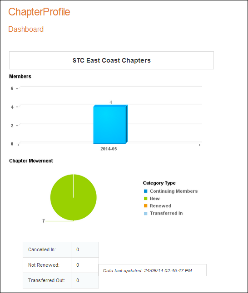The width and height of the screenshot is (248, 293).
Task: Click the STC East Coast Chapters title box
Action: [111, 60]
